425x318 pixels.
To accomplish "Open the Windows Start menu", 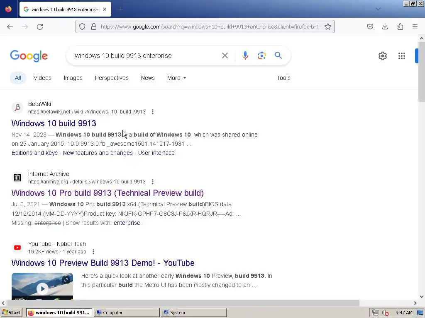I will tap(12, 313).
